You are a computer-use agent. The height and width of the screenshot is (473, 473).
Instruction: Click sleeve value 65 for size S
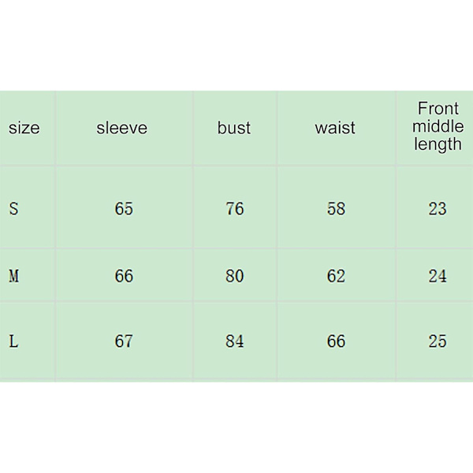(x=124, y=209)
